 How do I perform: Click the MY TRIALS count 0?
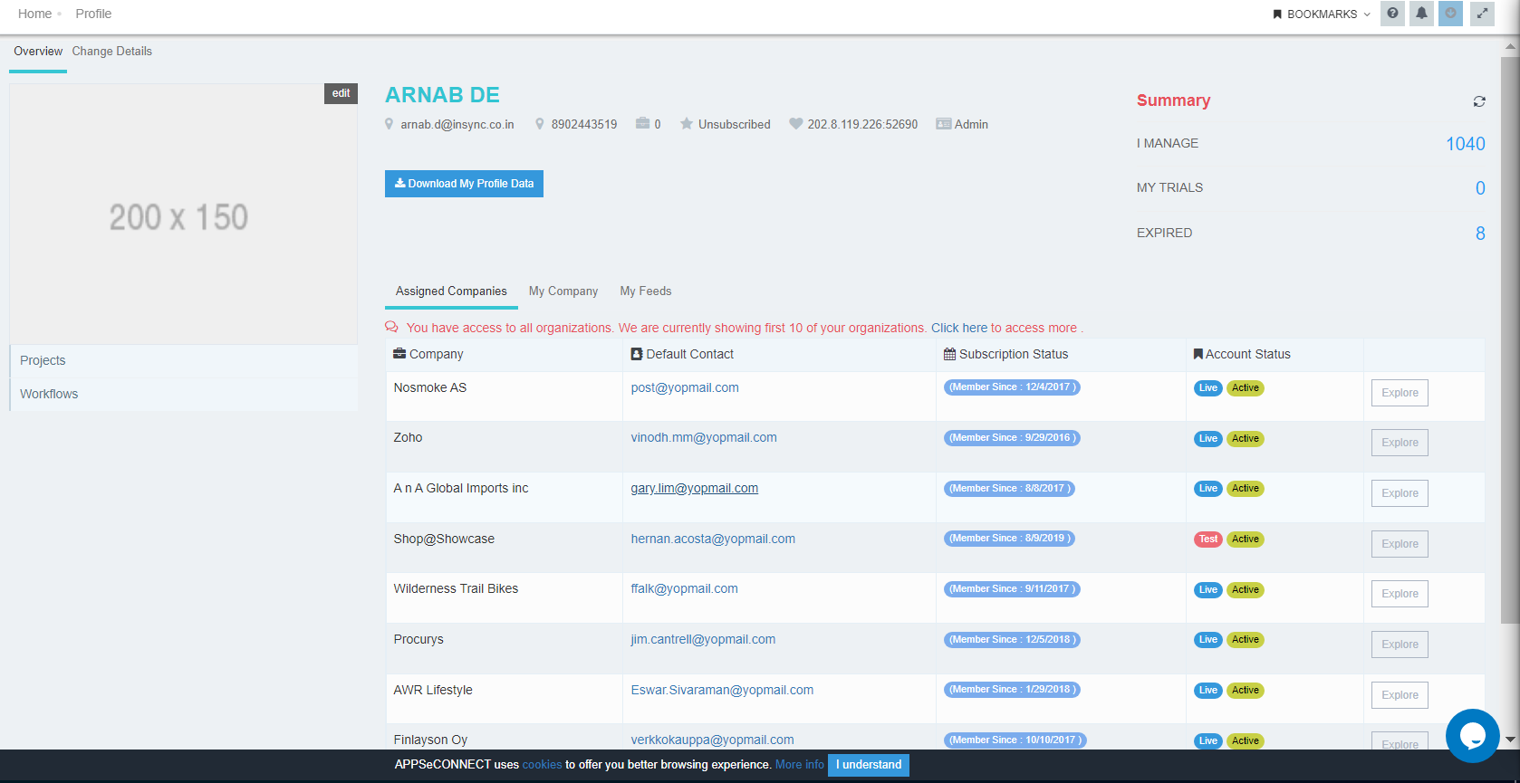coord(1480,188)
